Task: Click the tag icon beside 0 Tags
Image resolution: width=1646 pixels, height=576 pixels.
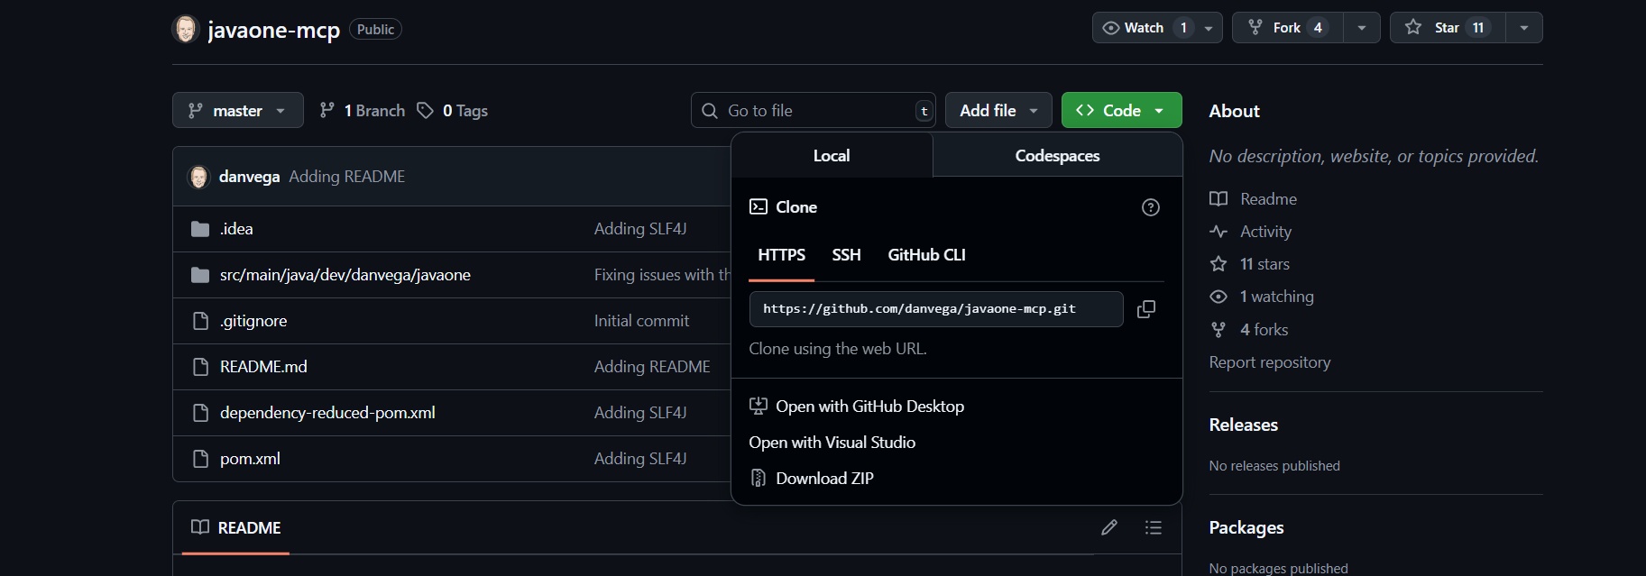Action: 425,110
